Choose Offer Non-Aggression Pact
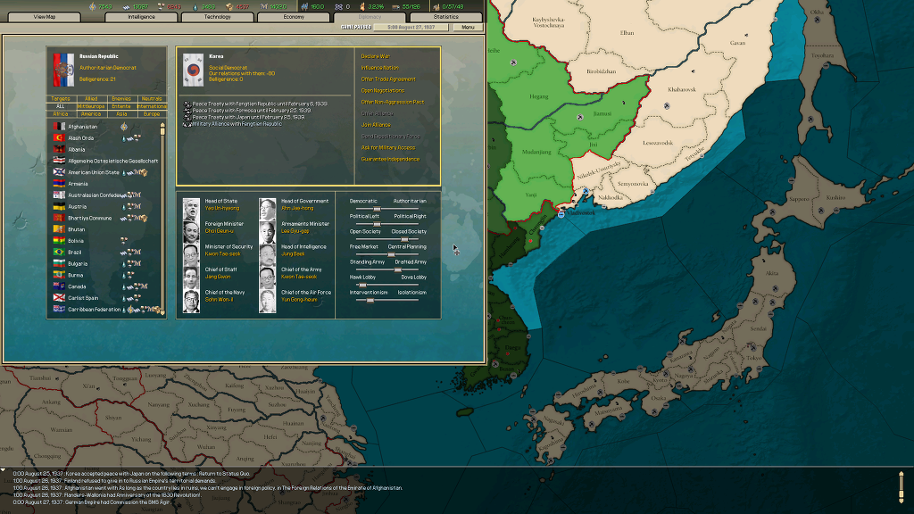The height and width of the screenshot is (514, 914). click(393, 102)
